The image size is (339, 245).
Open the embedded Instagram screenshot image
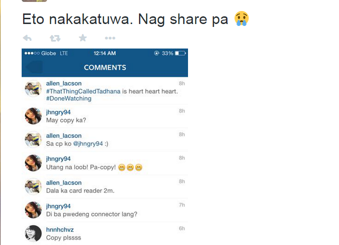tap(105, 147)
